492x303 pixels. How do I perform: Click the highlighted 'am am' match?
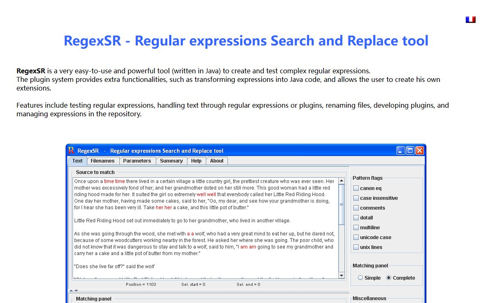pos(248,247)
